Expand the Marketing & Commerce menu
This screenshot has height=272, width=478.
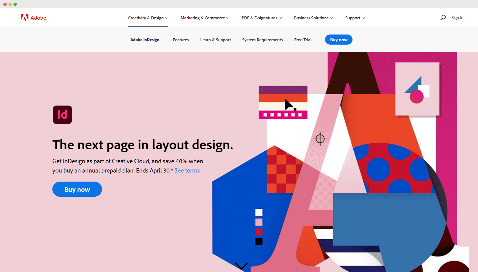[205, 18]
